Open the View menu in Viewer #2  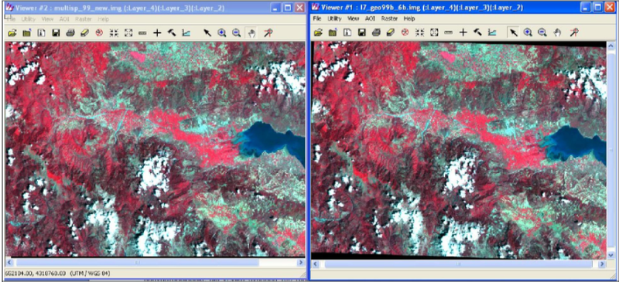tap(47, 19)
